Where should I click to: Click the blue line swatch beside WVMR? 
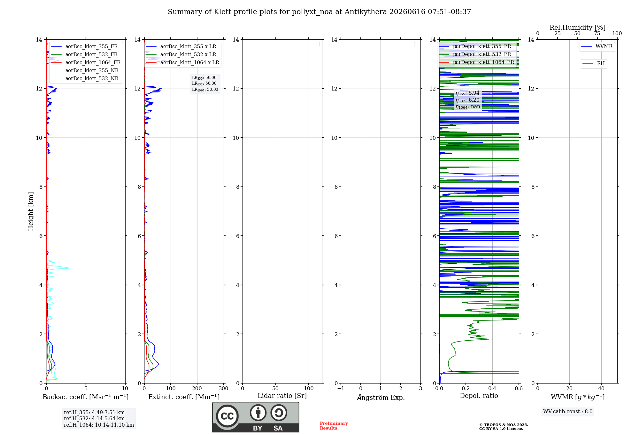click(587, 47)
